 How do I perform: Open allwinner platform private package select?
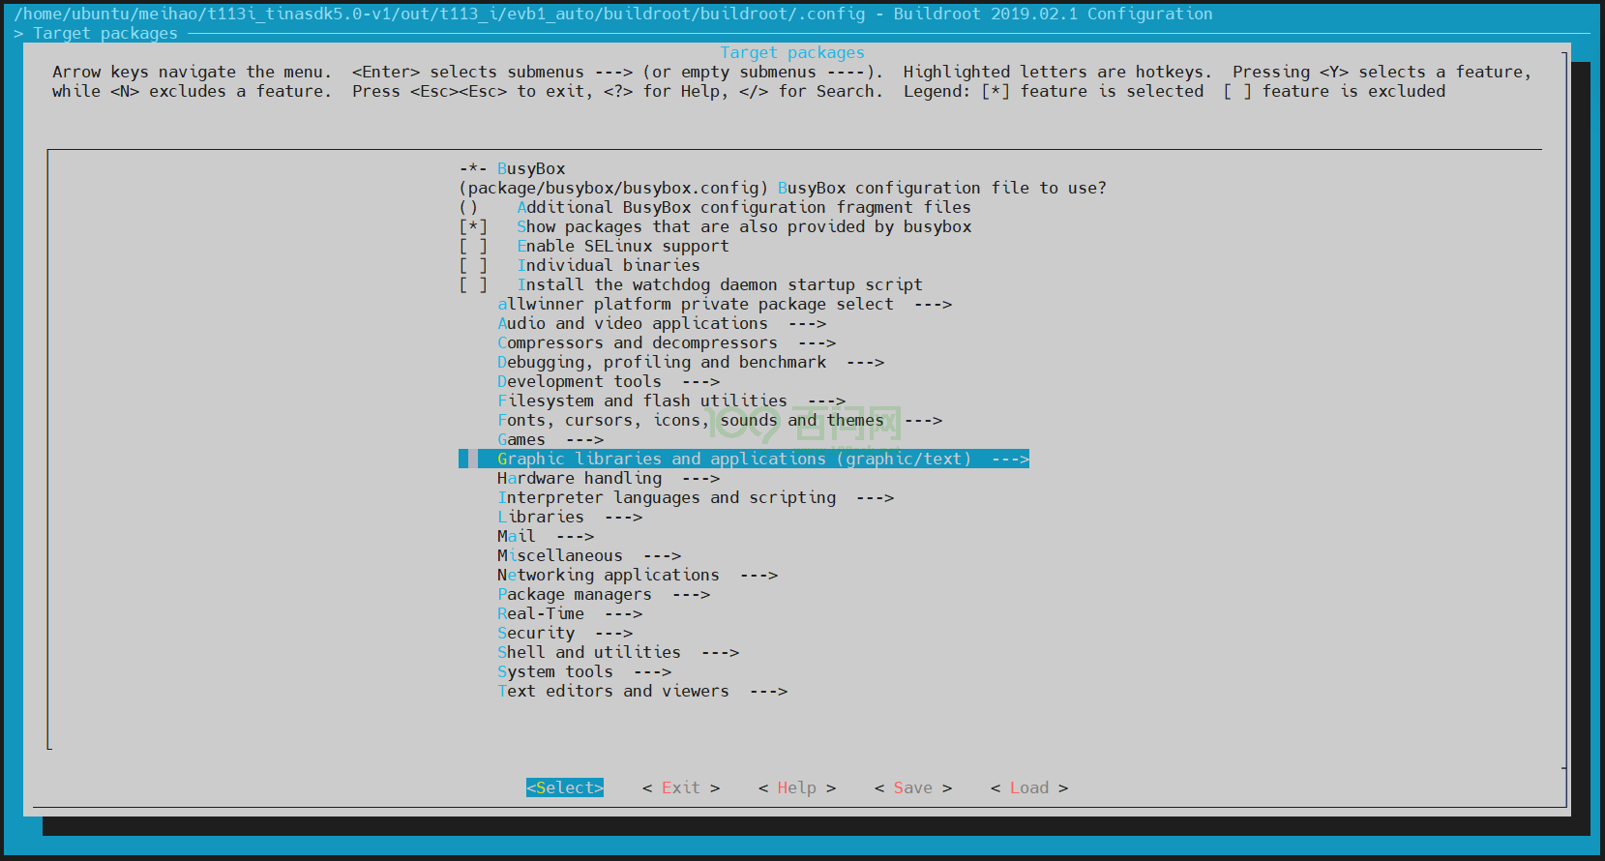(x=695, y=305)
